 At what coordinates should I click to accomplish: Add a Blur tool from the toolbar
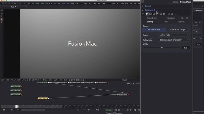tap(73, 3)
